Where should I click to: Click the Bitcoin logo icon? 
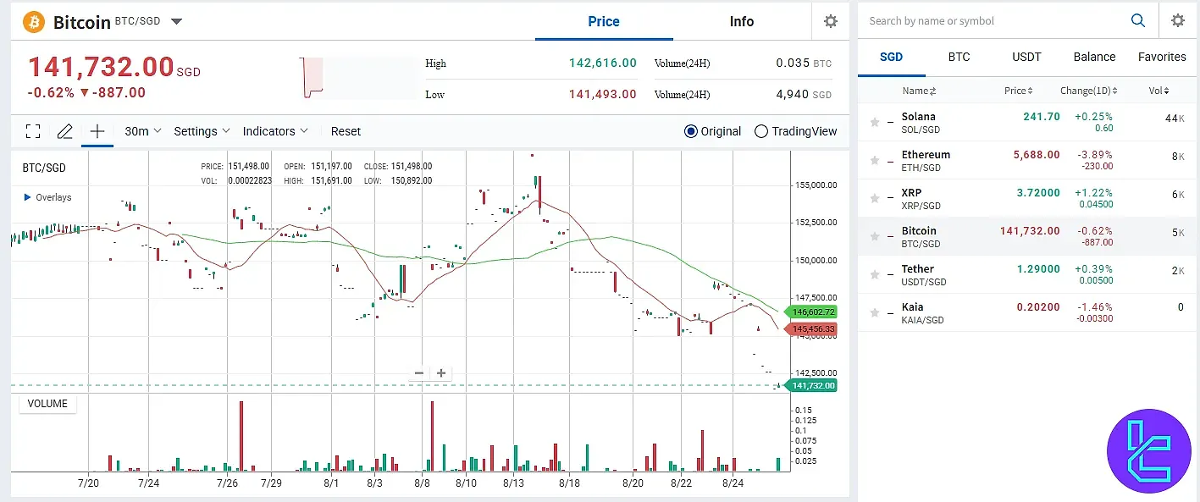32,21
